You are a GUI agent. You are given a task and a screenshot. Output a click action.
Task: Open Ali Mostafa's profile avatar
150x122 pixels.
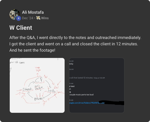click(x=15, y=14)
